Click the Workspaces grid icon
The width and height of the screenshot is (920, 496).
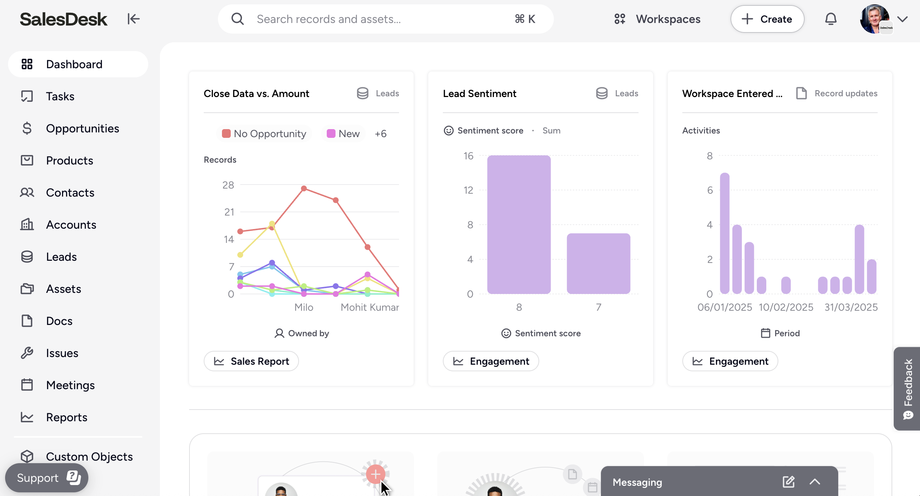(620, 19)
